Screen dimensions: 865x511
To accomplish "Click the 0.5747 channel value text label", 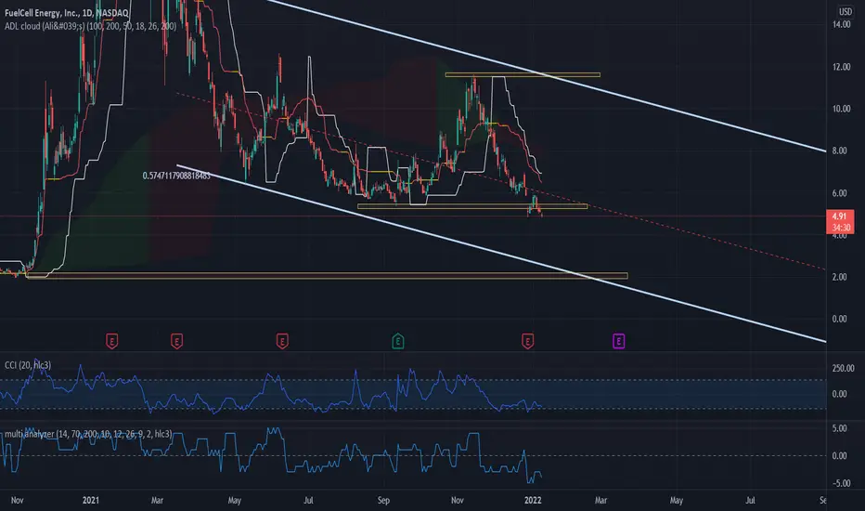I will tap(176, 176).
